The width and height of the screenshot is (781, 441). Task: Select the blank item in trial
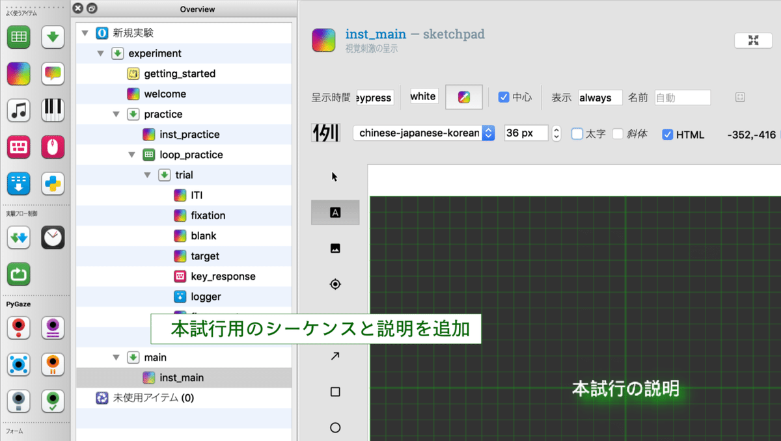point(204,235)
